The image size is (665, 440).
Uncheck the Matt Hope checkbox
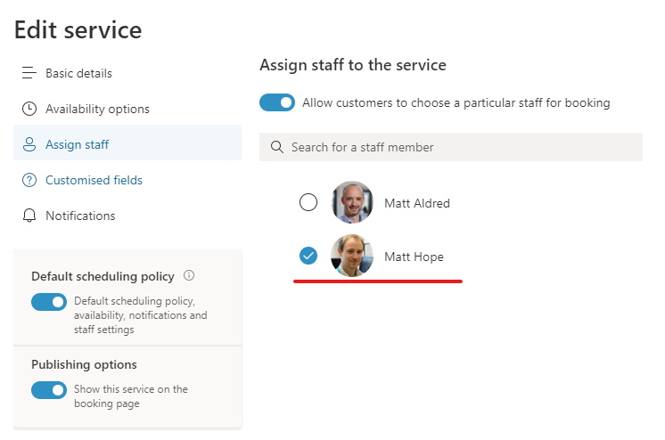pyautogui.click(x=308, y=257)
